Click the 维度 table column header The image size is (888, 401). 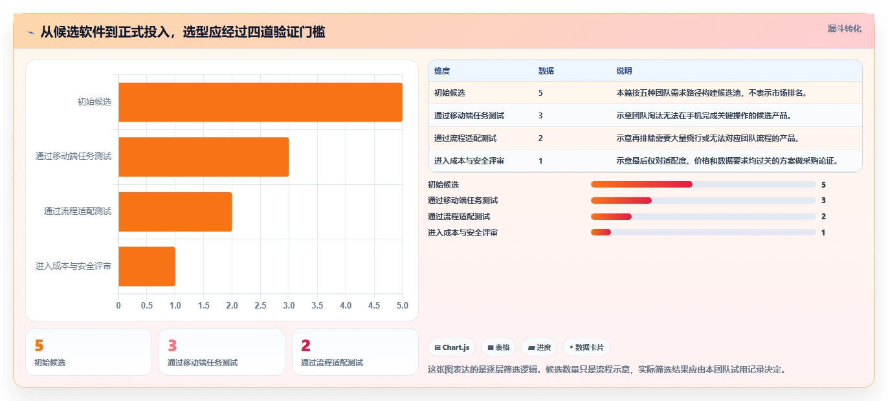442,71
